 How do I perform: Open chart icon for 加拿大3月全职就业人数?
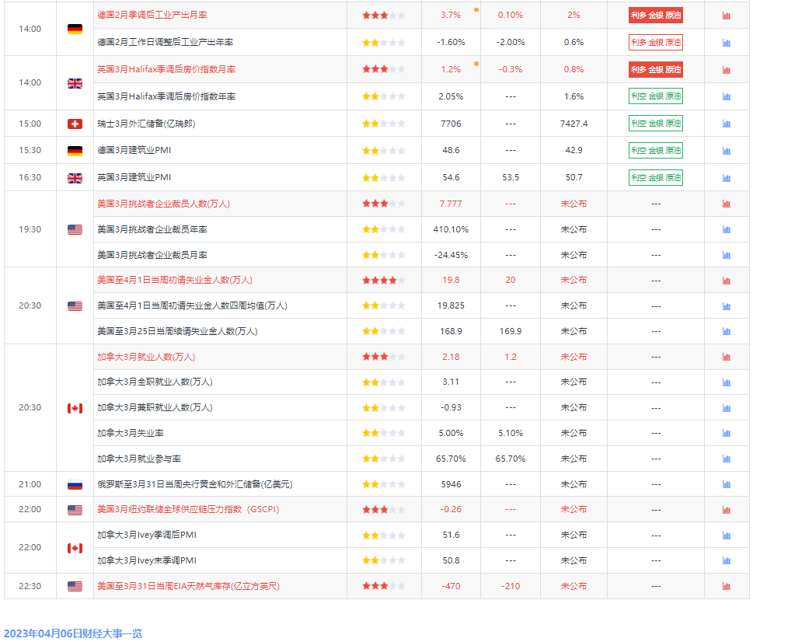click(x=726, y=382)
